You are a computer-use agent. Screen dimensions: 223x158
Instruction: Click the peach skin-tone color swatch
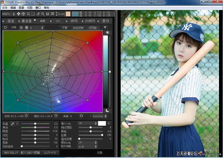[68, 14]
